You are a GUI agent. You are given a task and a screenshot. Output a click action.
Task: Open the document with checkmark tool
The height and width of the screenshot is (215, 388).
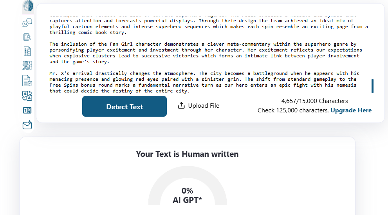coord(27,81)
